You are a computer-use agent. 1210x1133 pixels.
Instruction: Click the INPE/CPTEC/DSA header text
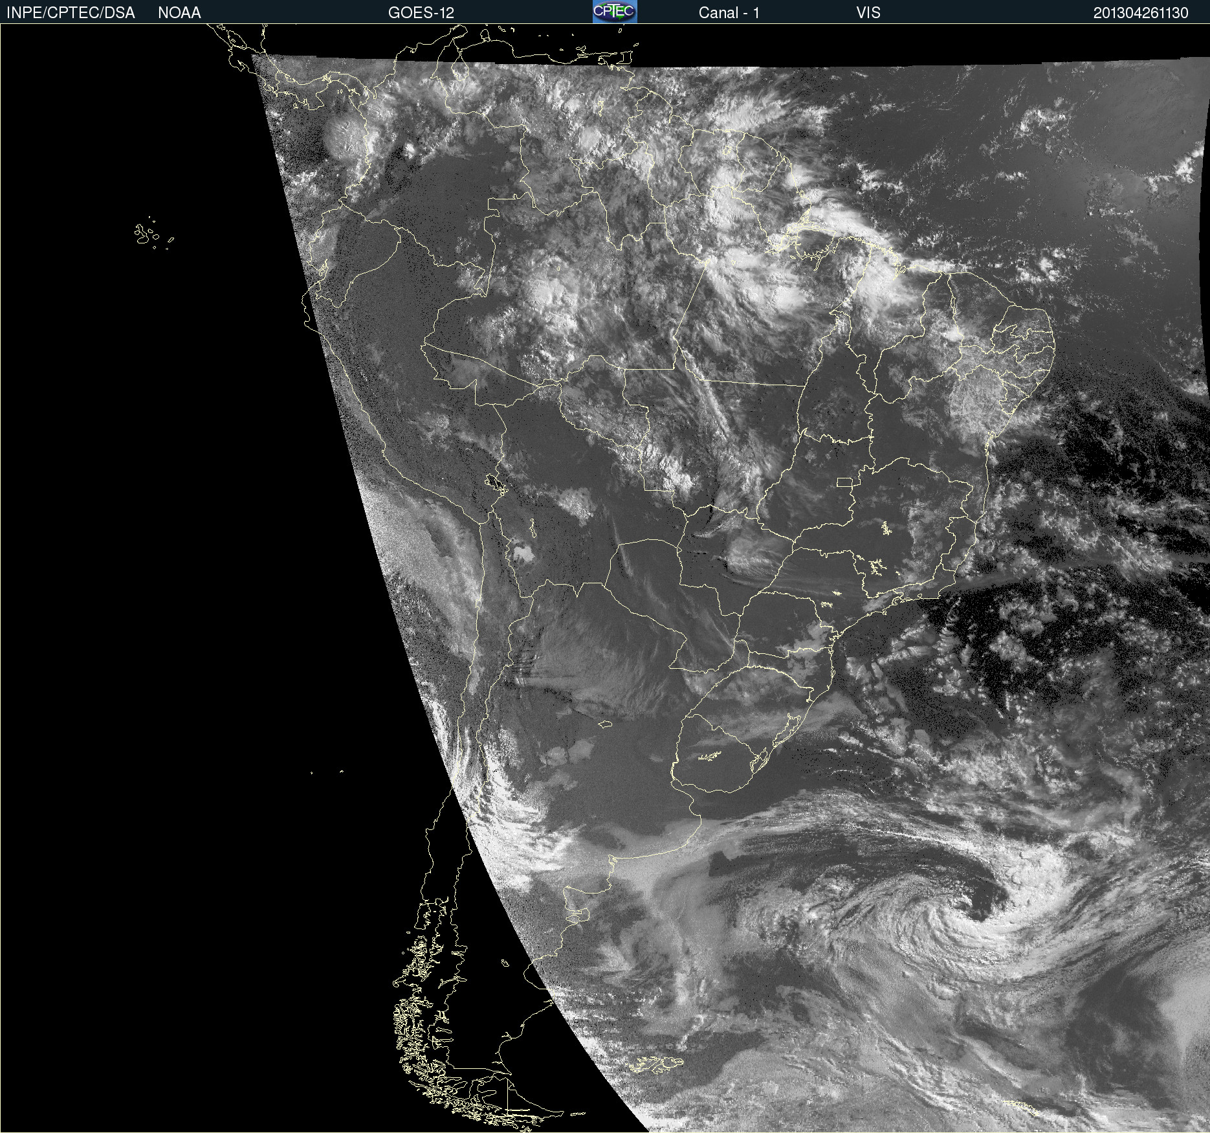pyautogui.click(x=71, y=13)
